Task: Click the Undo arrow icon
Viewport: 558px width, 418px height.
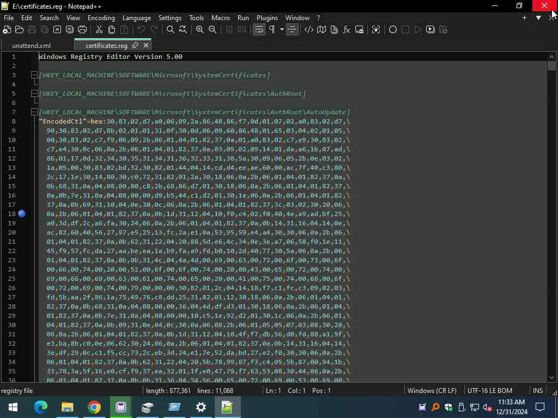Action: [141, 30]
